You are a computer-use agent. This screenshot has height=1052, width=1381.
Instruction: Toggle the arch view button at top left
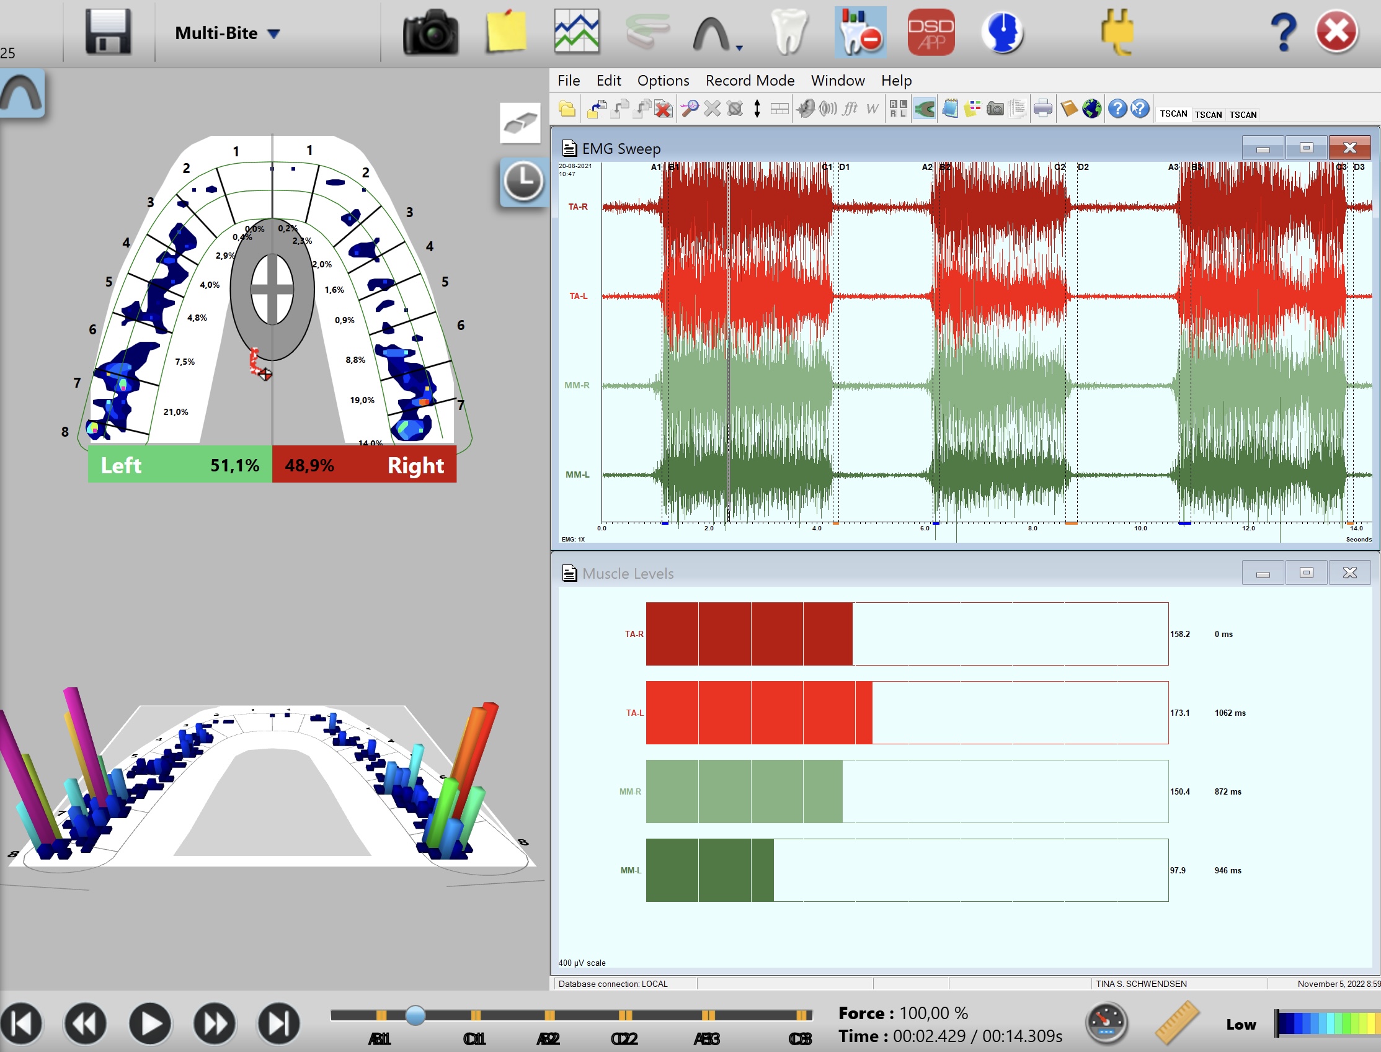[x=22, y=94]
